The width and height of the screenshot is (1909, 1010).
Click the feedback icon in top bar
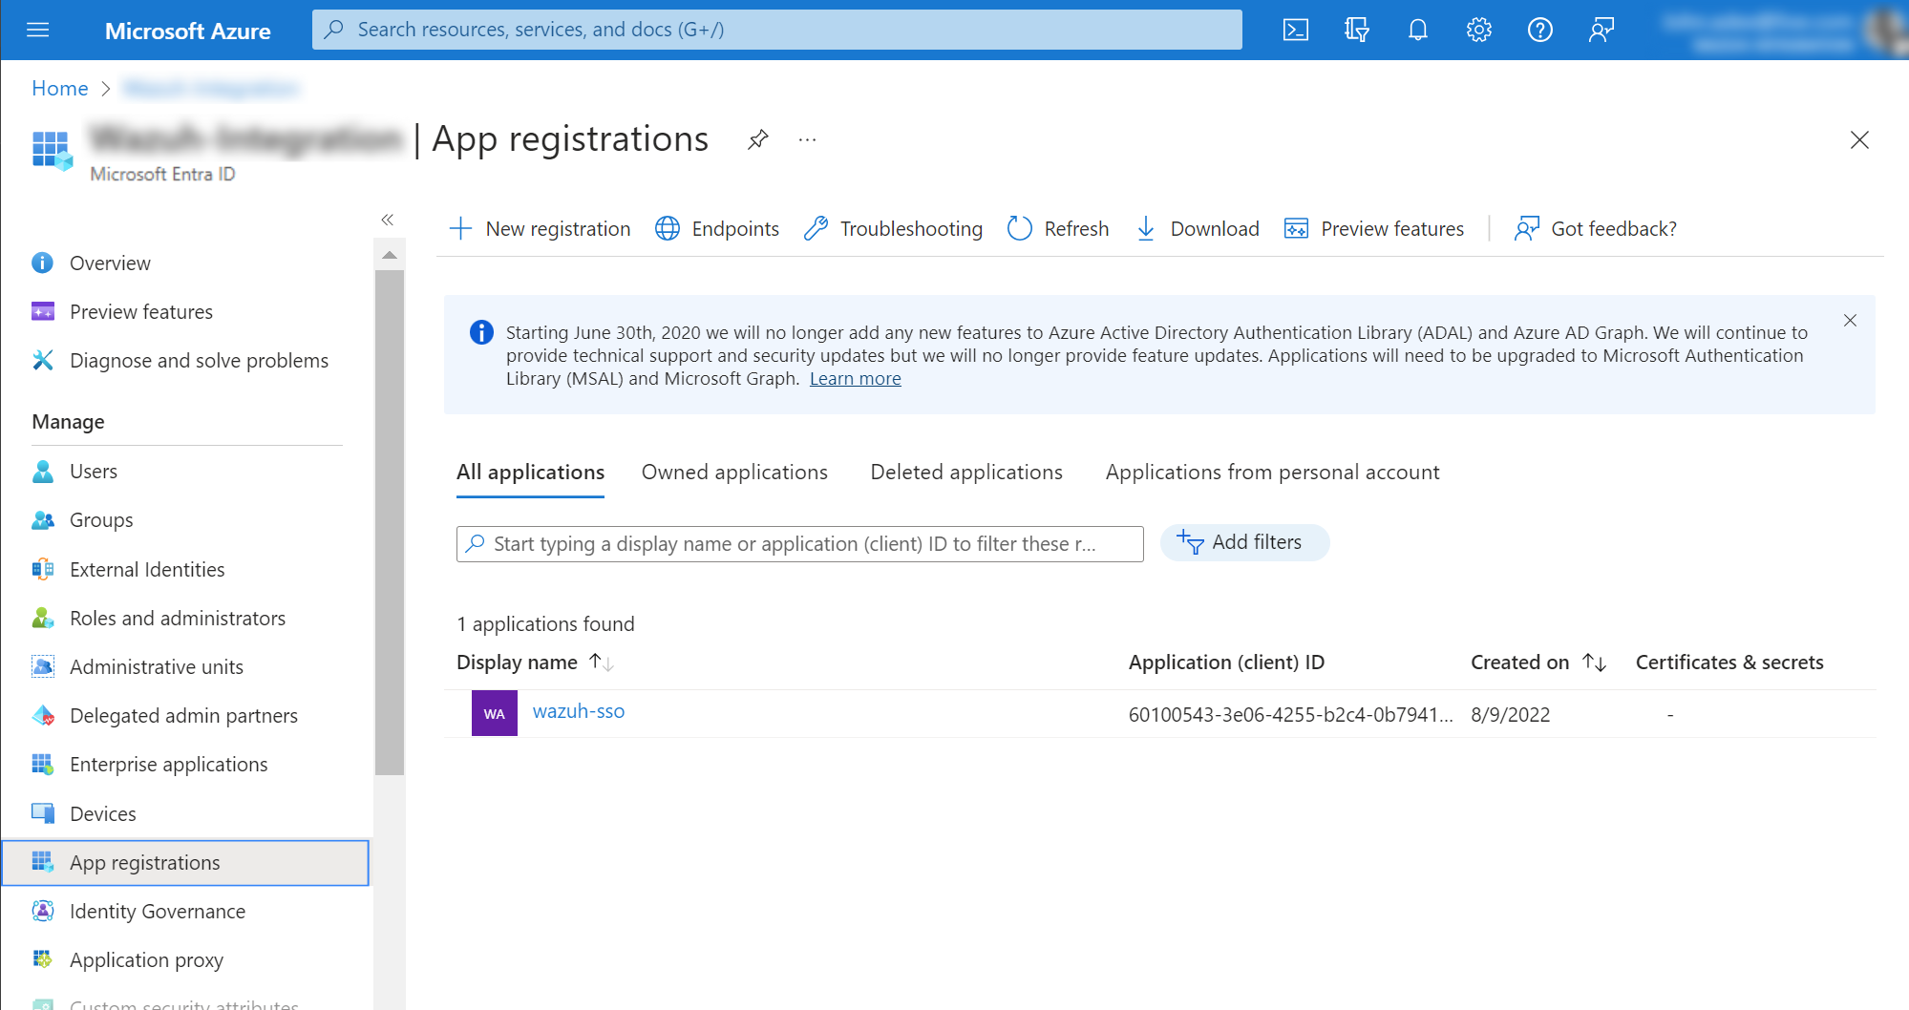[x=1601, y=30]
